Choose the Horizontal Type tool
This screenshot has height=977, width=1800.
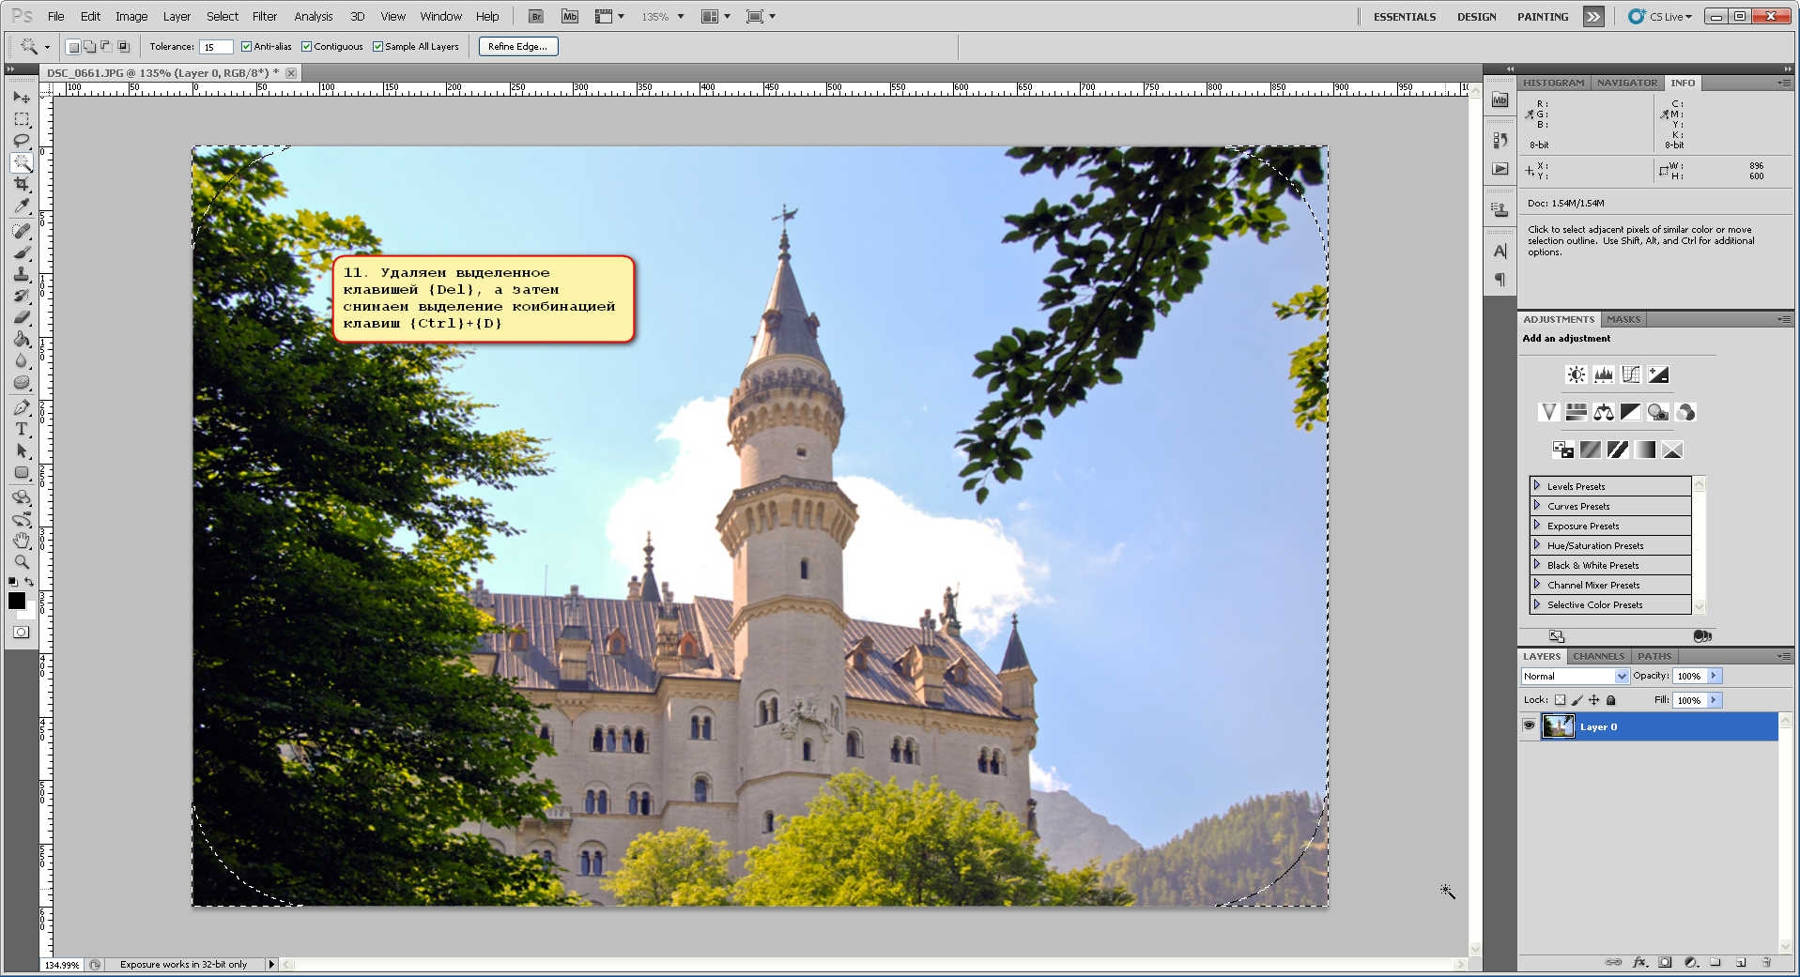pyautogui.click(x=22, y=429)
